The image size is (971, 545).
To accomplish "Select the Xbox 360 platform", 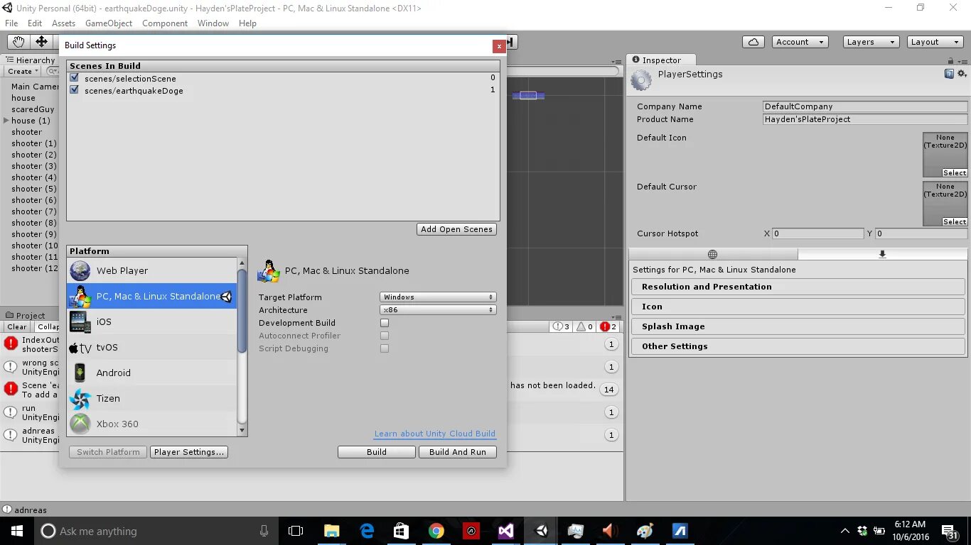I will (151, 424).
